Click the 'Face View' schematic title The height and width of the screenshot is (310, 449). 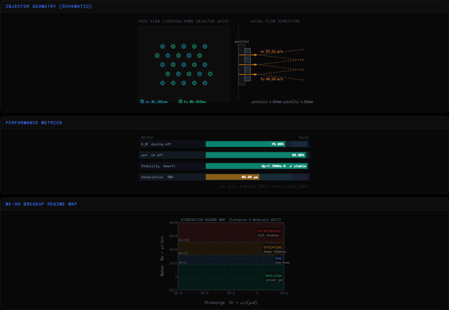tap(183, 21)
